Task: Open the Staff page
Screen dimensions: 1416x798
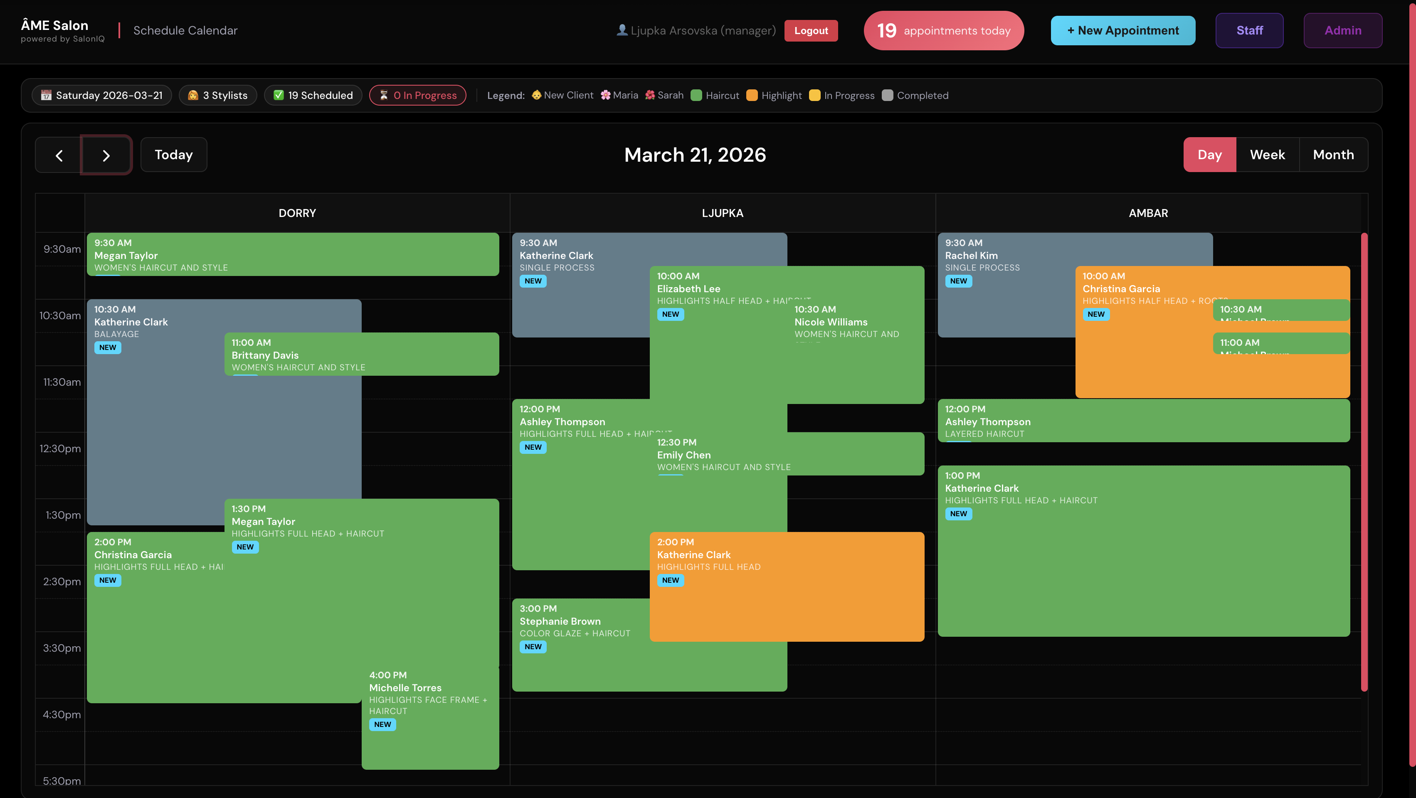Action: pyautogui.click(x=1249, y=30)
